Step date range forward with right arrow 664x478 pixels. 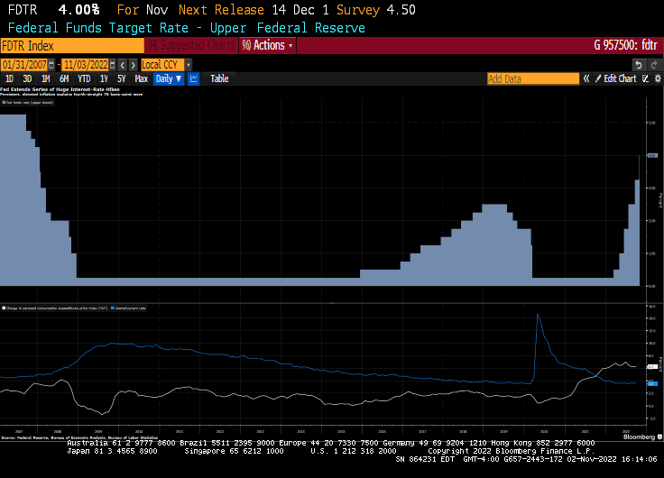click(133, 64)
